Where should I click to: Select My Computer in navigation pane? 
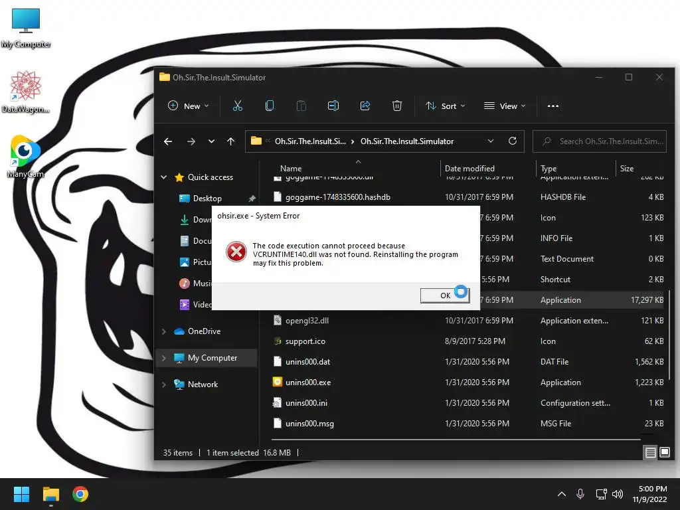[207, 358]
